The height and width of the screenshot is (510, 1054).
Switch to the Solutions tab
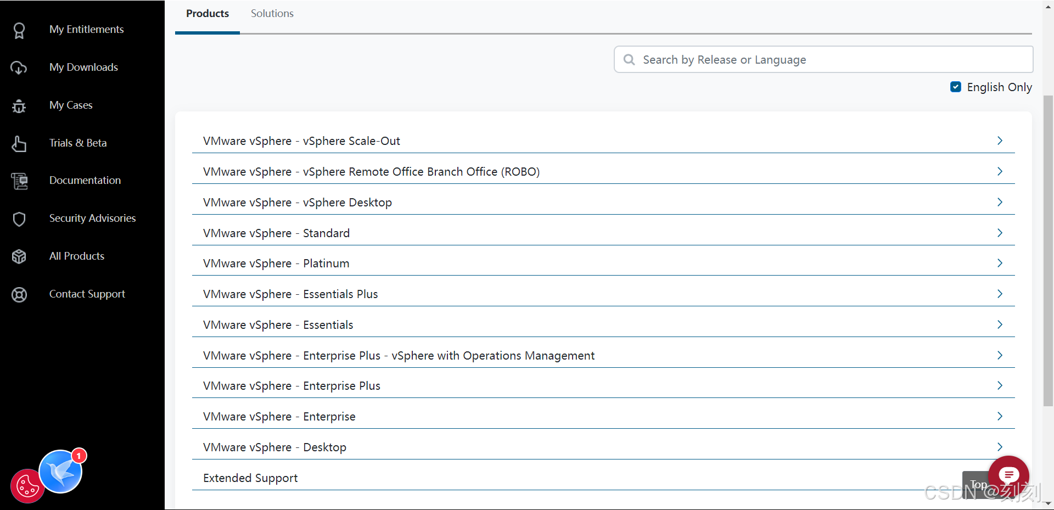coord(272,14)
